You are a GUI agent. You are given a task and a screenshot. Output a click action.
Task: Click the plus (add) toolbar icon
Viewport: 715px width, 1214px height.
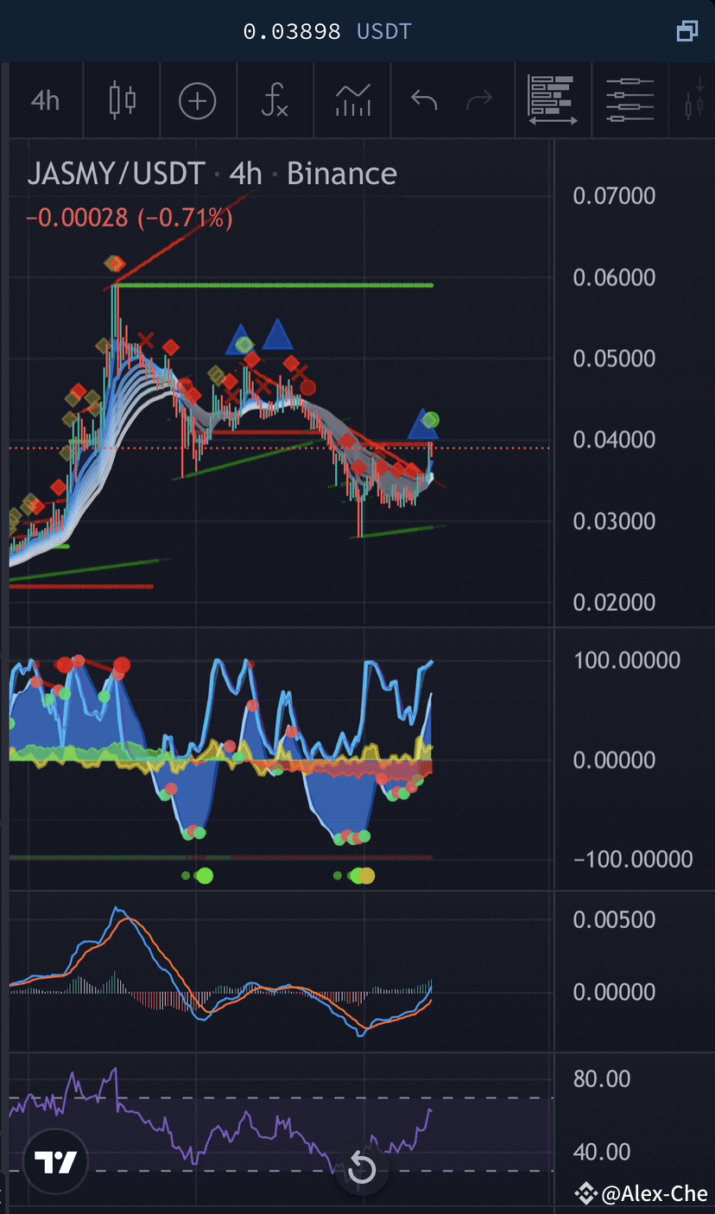(x=198, y=100)
